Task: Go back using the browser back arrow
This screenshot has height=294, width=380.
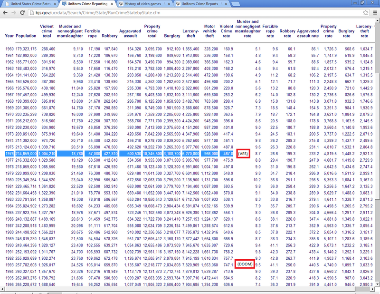Action: [5, 13]
